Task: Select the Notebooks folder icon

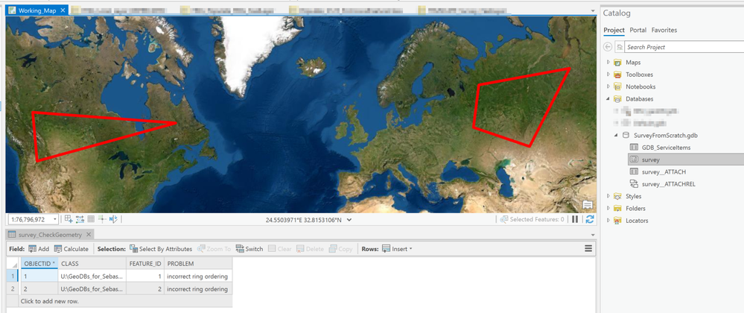Action: click(617, 87)
